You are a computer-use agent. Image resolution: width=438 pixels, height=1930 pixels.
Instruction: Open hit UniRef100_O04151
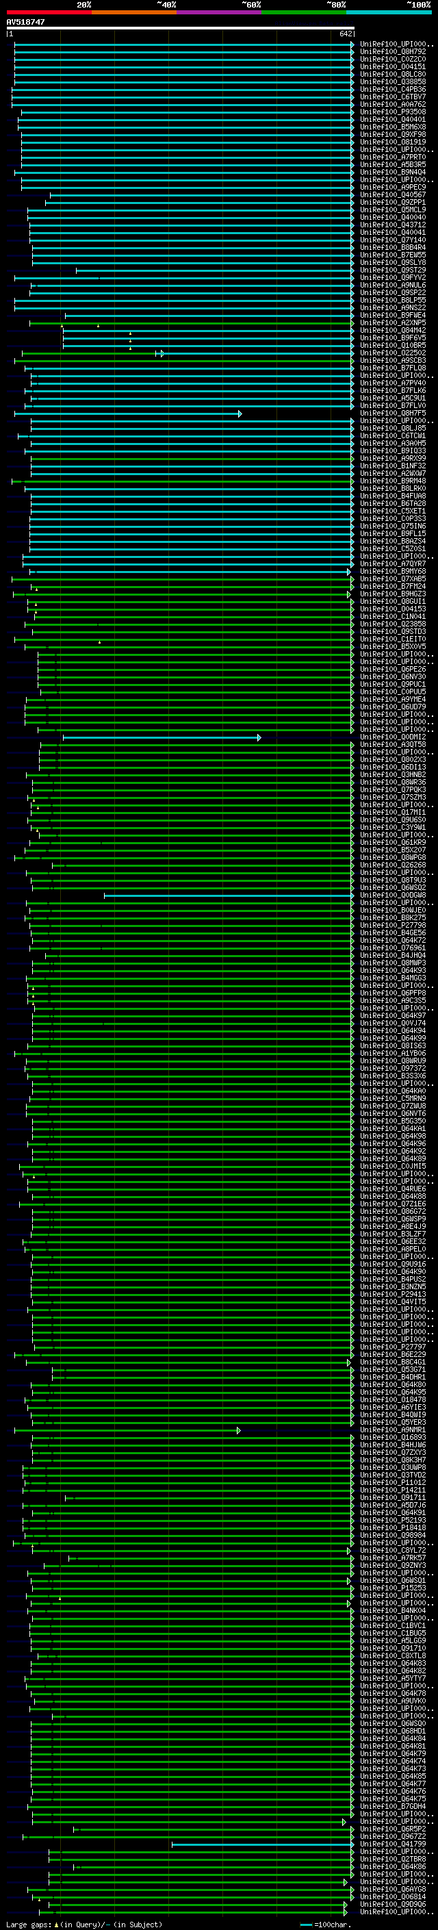pyautogui.click(x=393, y=66)
